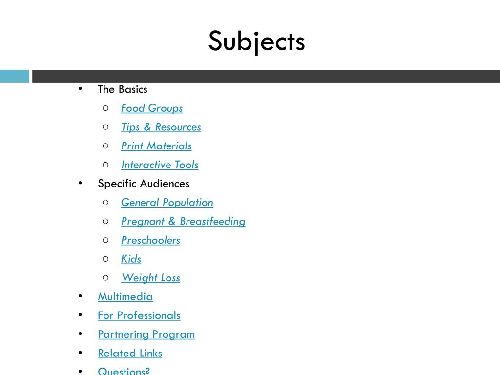Open the Partnering Program link
500x375 pixels.
point(146,334)
